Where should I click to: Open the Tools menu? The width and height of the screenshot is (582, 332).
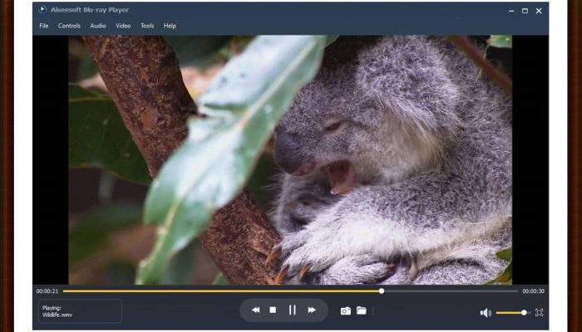(x=147, y=26)
